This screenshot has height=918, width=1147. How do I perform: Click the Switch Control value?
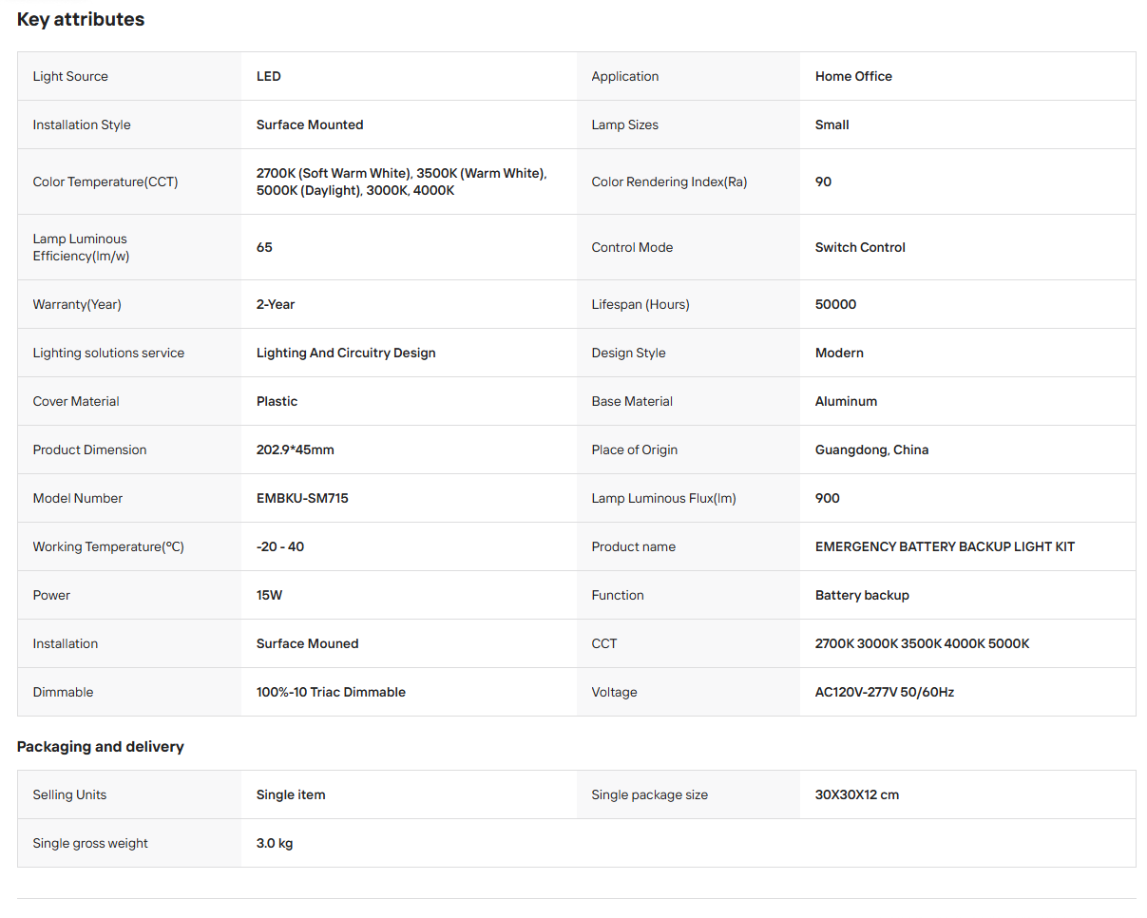click(860, 247)
